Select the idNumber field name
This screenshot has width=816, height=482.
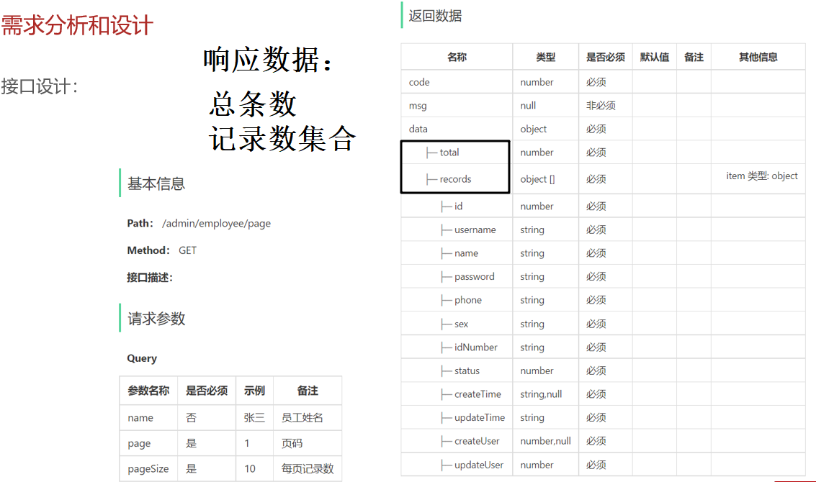tap(475, 347)
